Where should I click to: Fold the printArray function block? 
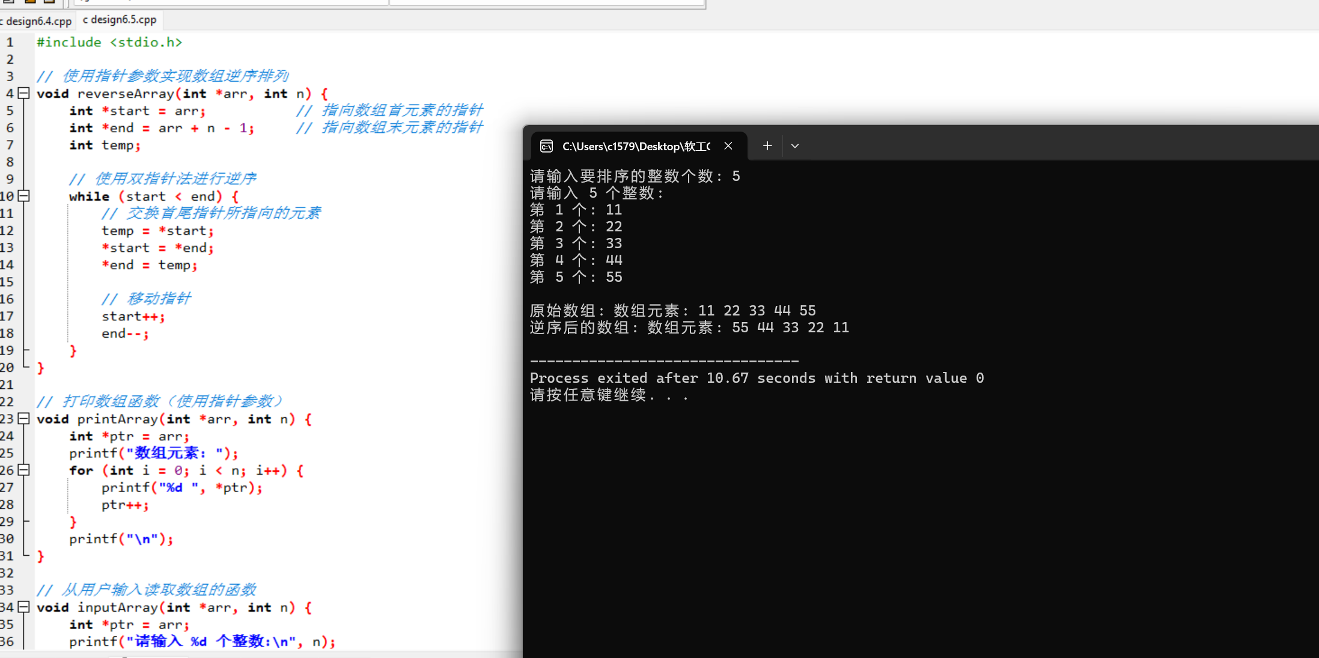click(x=24, y=419)
